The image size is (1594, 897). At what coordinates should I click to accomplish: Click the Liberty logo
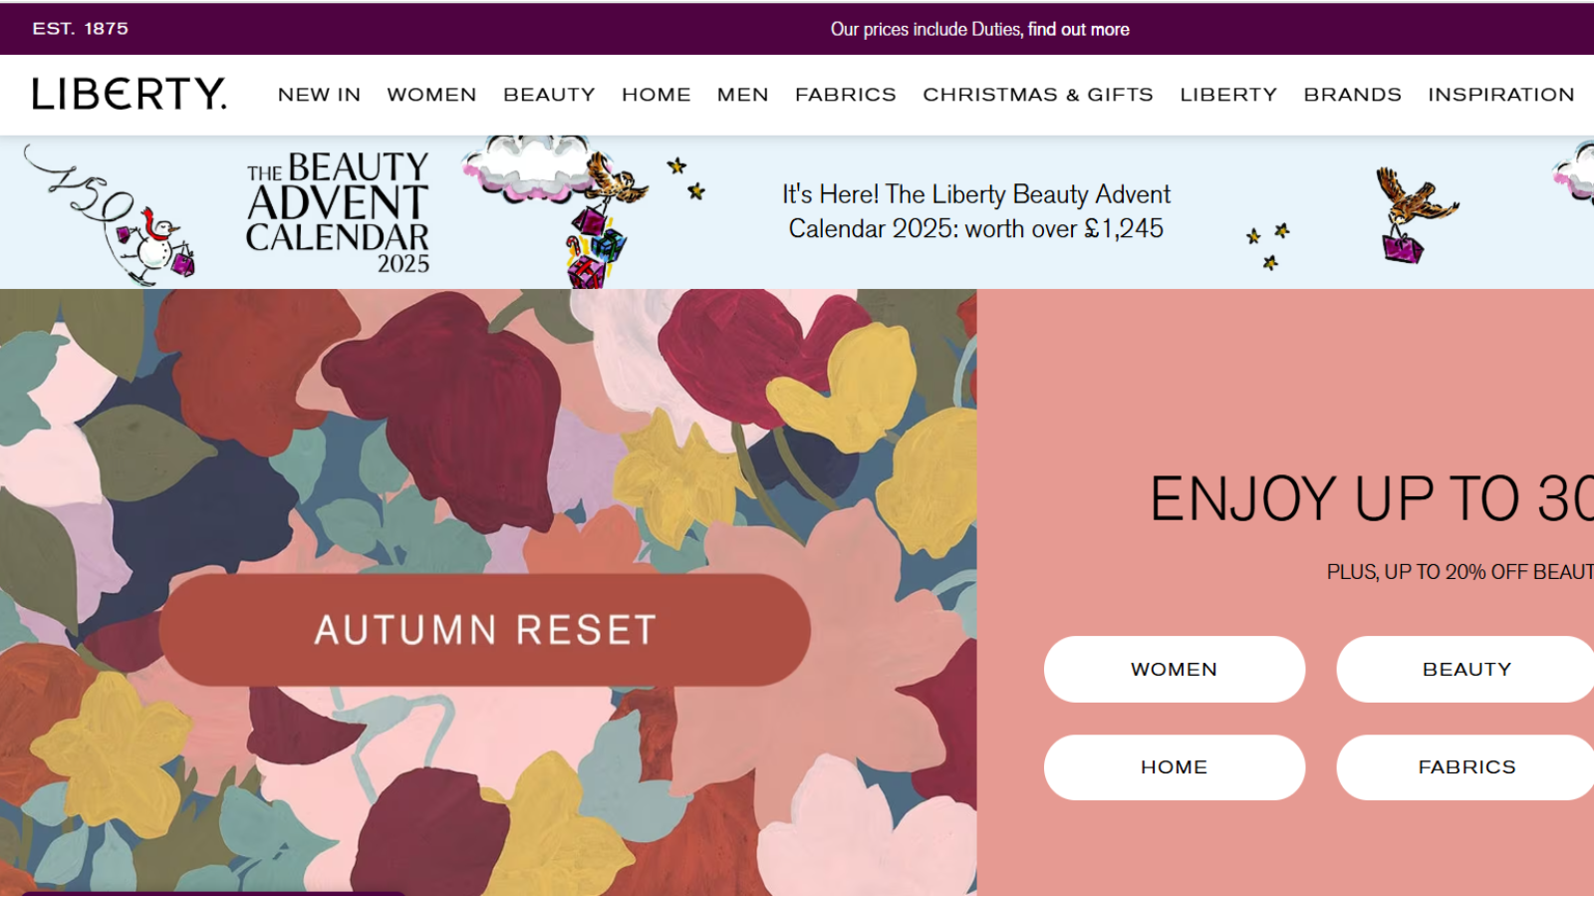click(130, 94)
